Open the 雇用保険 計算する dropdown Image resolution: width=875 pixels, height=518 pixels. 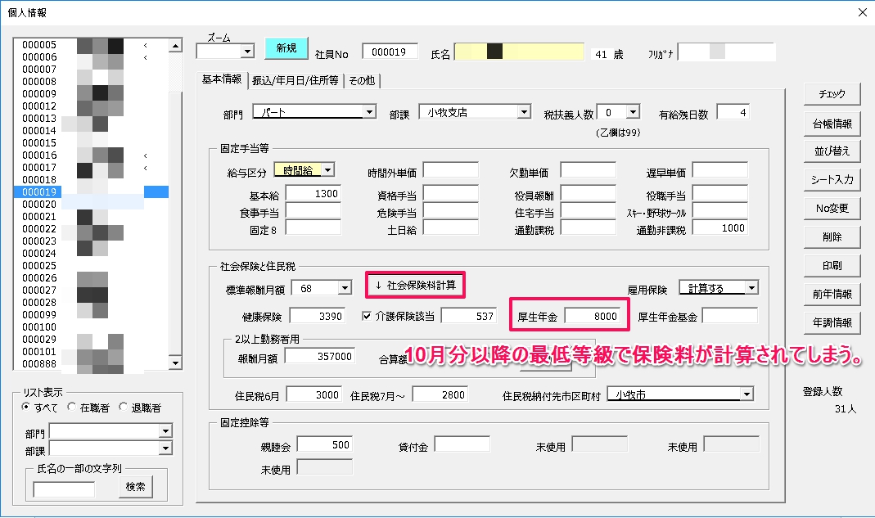coord(751,288)
